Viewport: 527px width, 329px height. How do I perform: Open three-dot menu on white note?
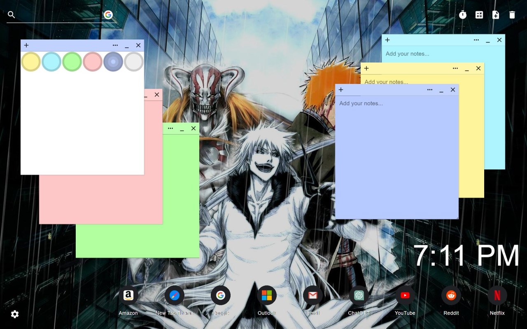115,45
